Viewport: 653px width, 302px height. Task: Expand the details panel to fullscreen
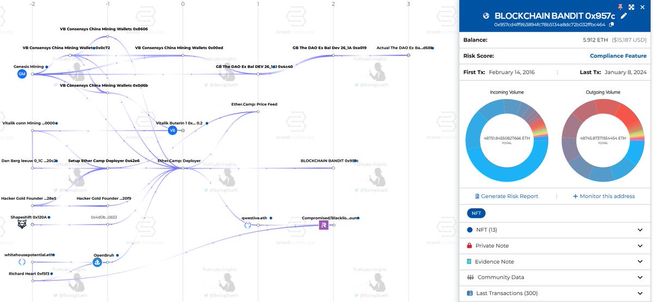[x=631, y=7]
